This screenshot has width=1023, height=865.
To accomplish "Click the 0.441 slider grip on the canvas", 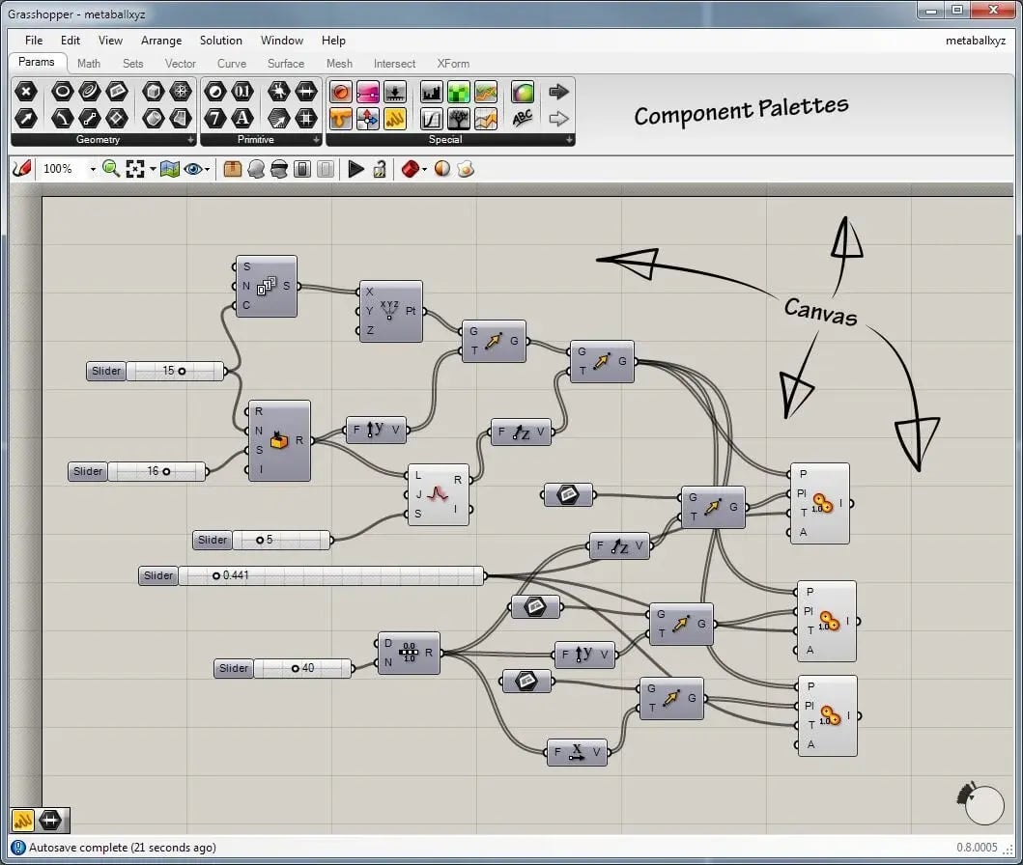I will [217, 575].
